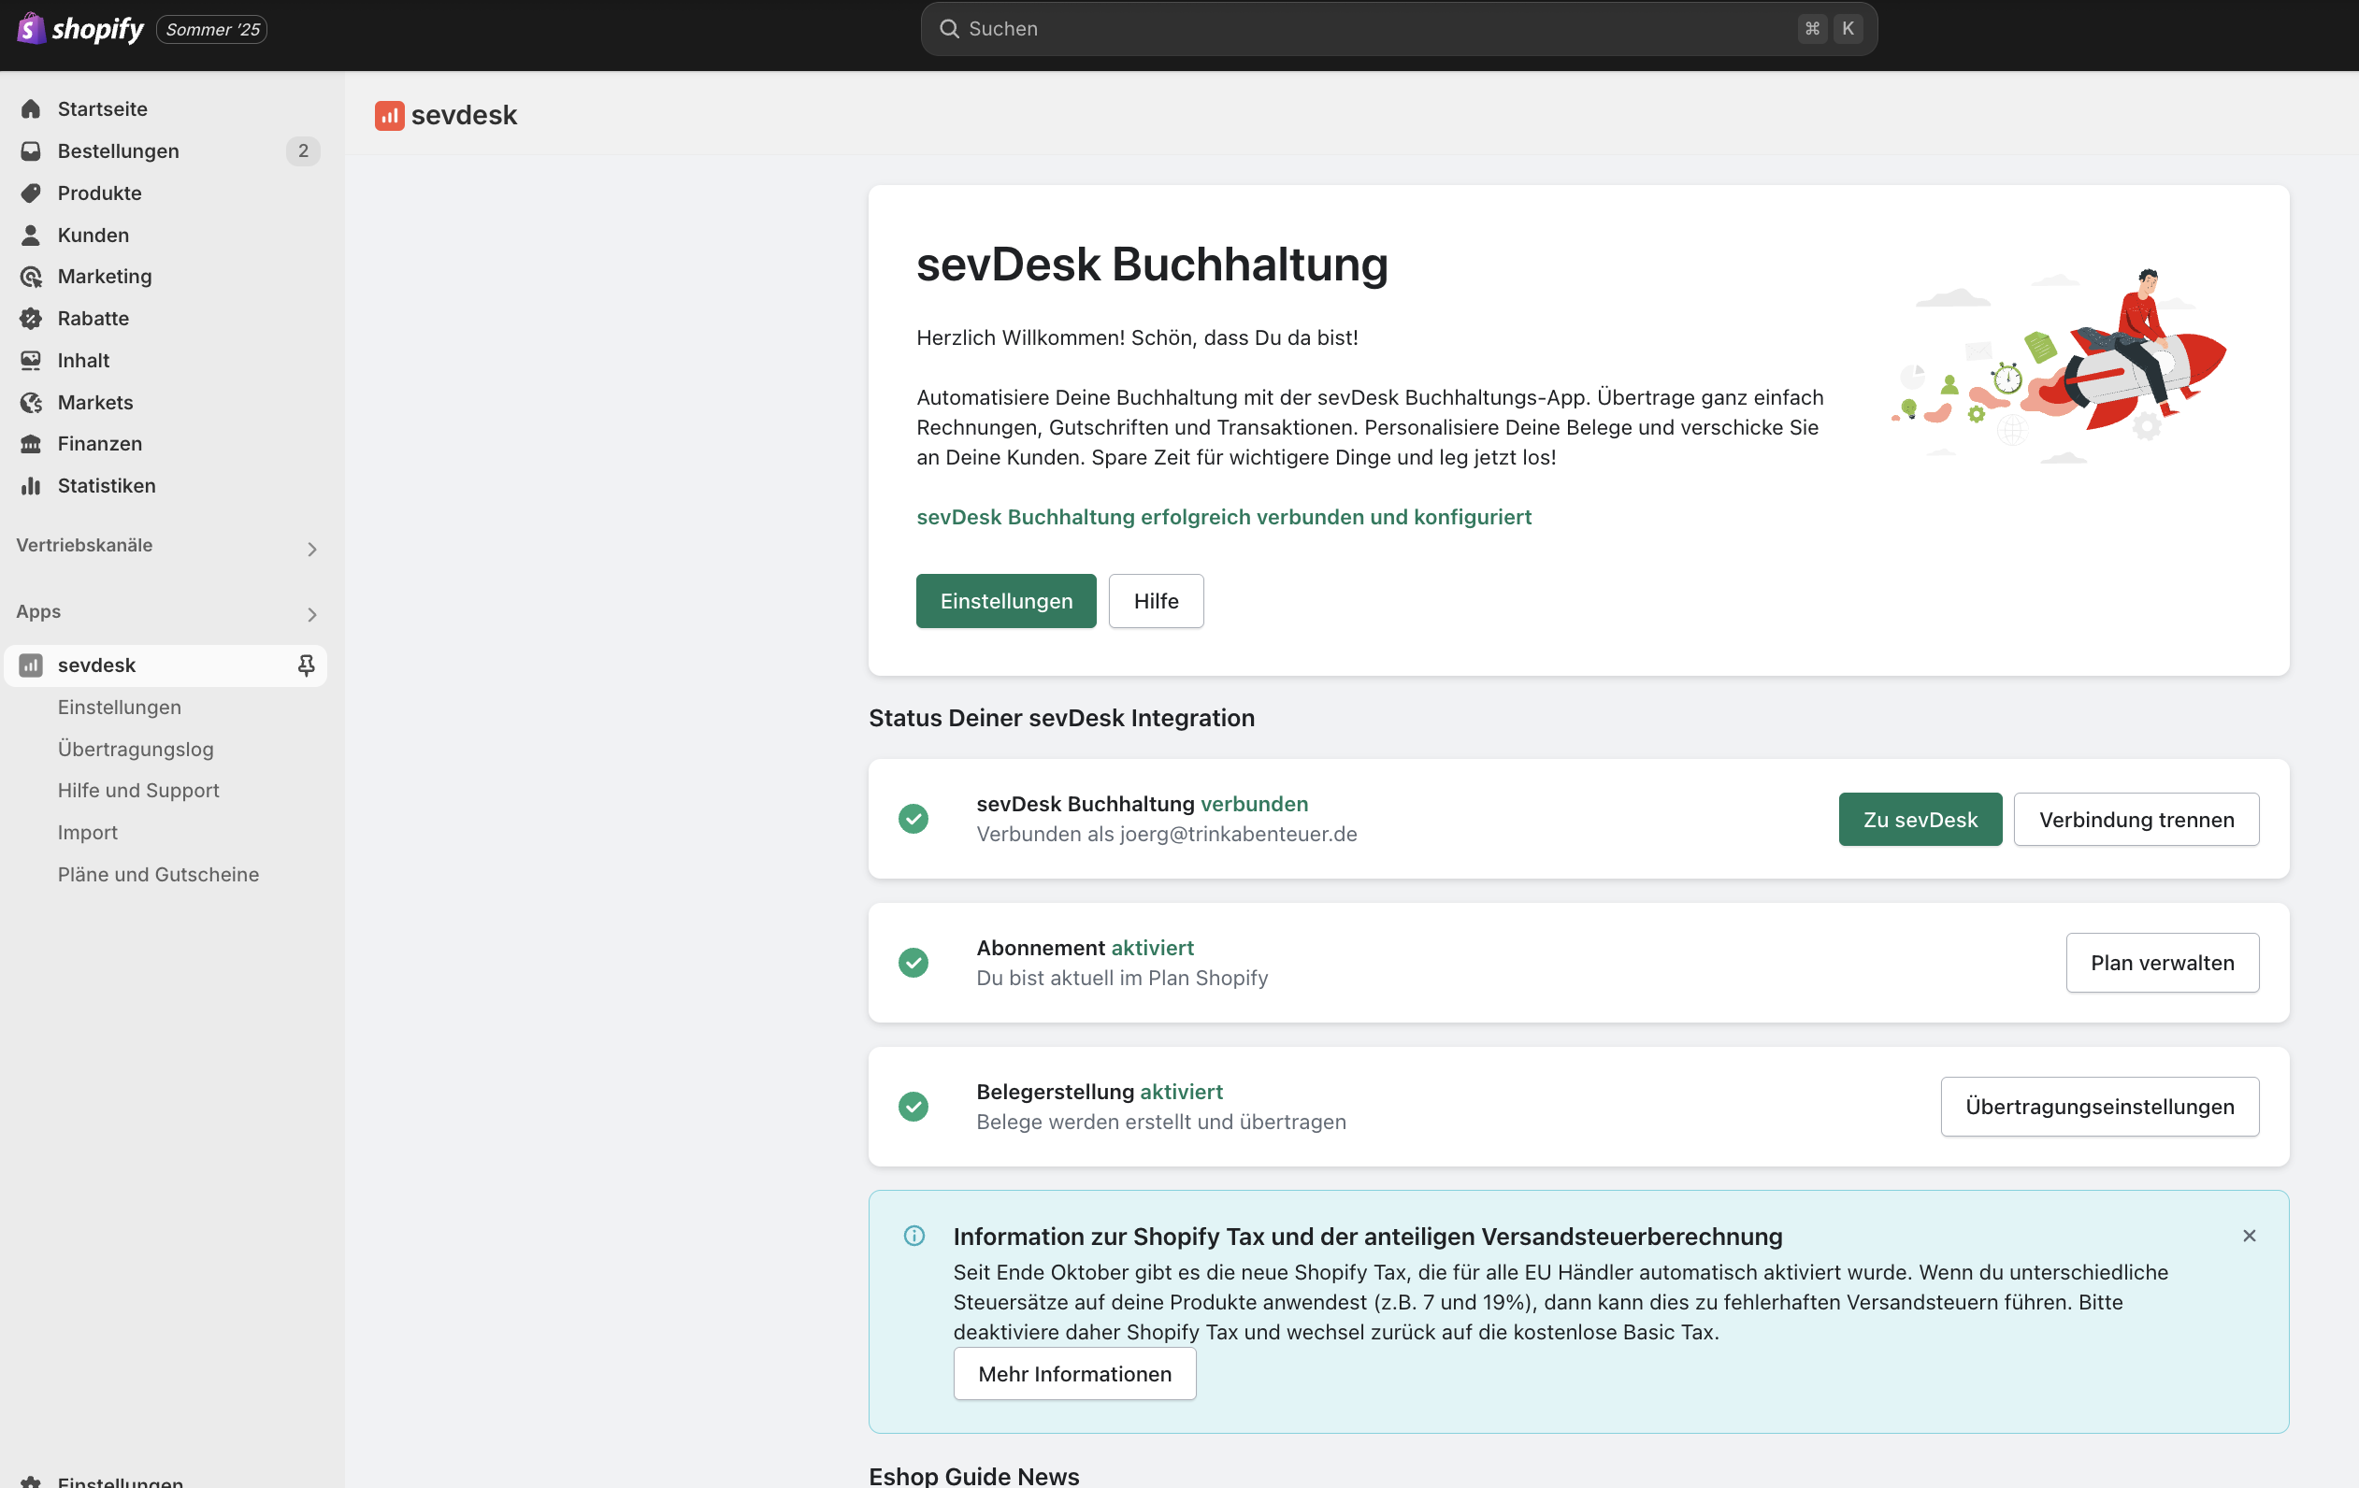Expand the Vertriebskanäle section chevron
Image resolution: width=2359 pixels, height=1488 pixels.
311,549
